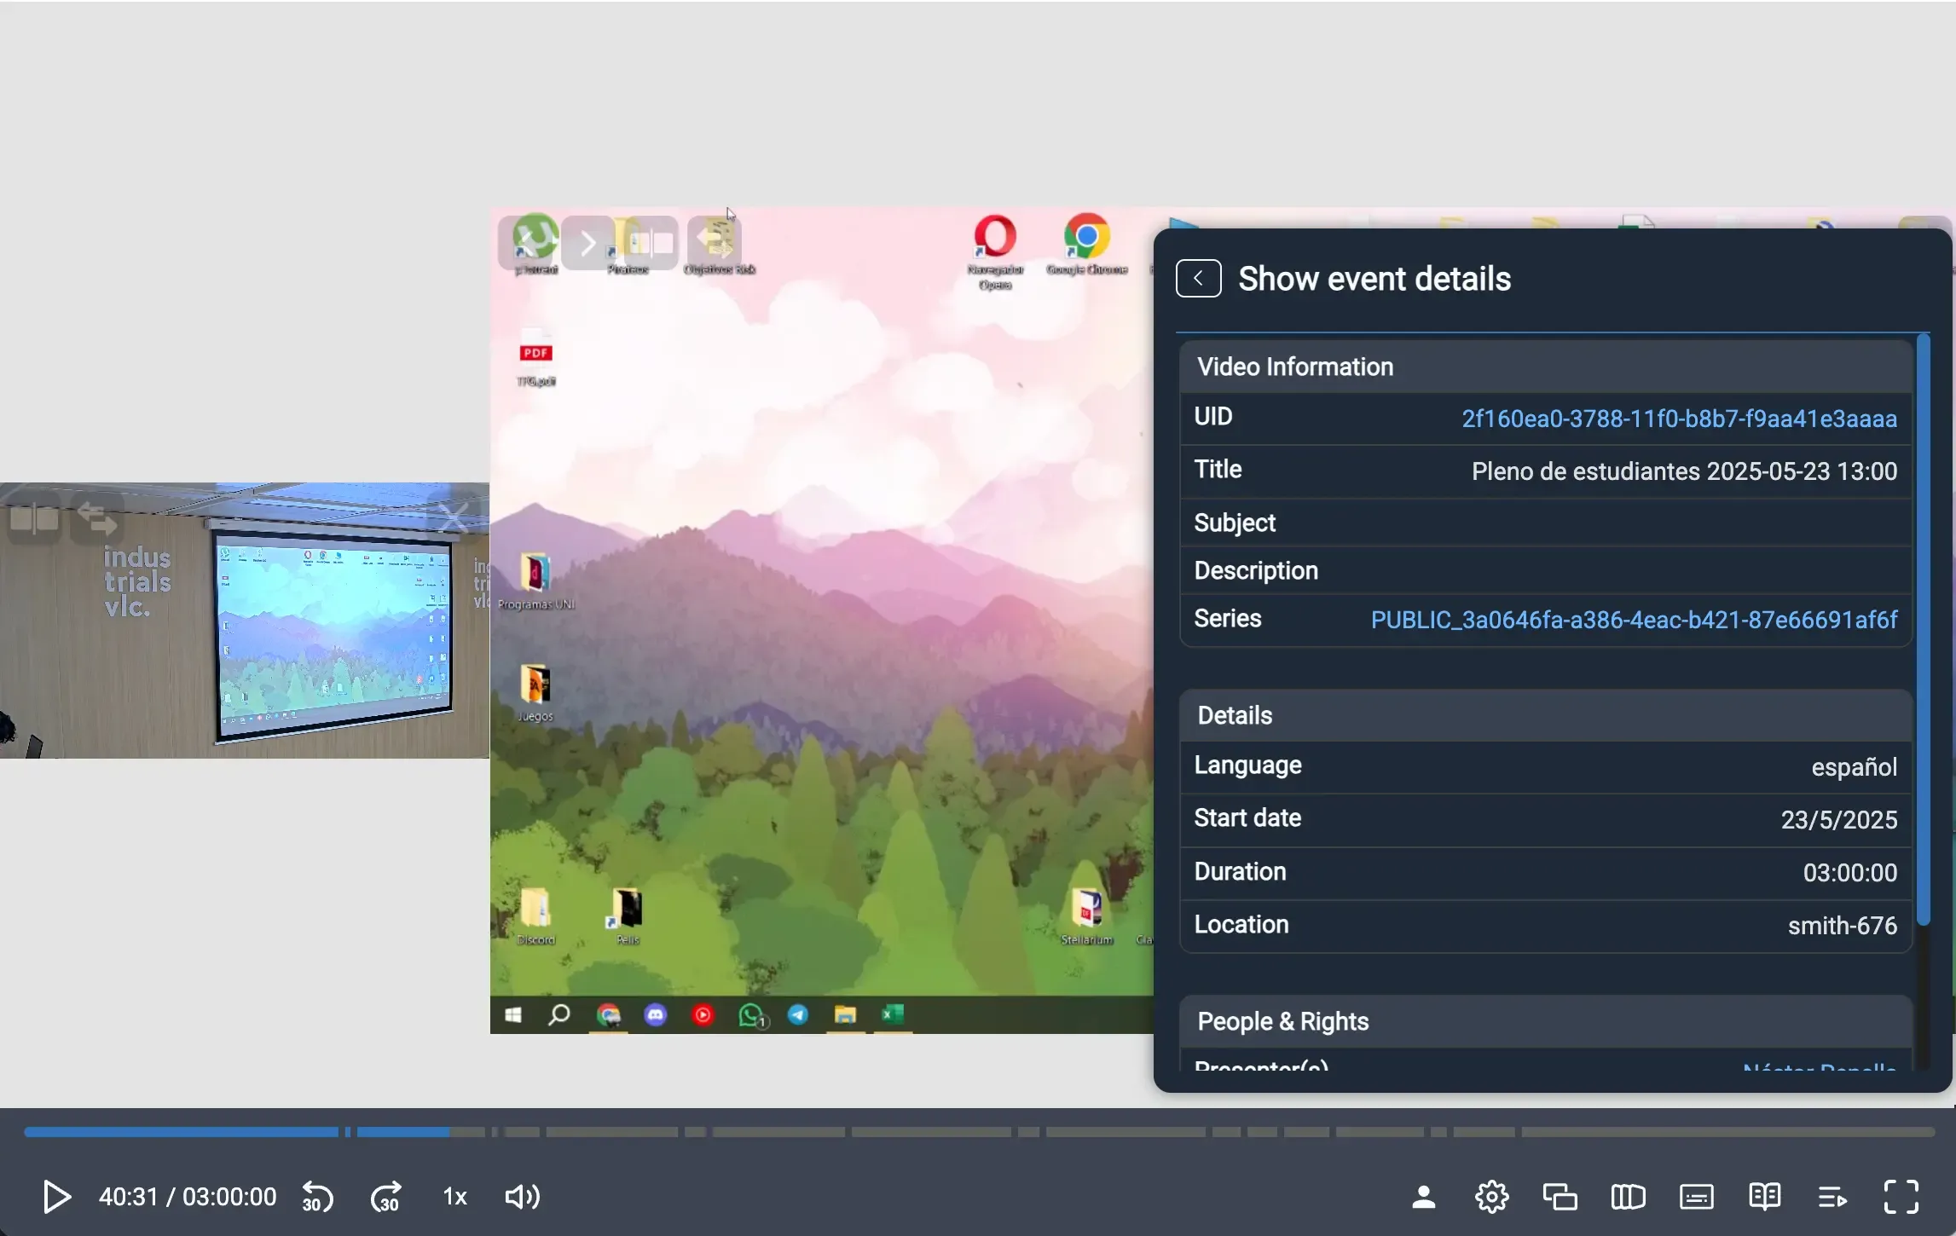The width and height of the screenshot is (1956, 1236).
Task: Seek using the timeline progress bar
Action: click(x=978, y=1132)
